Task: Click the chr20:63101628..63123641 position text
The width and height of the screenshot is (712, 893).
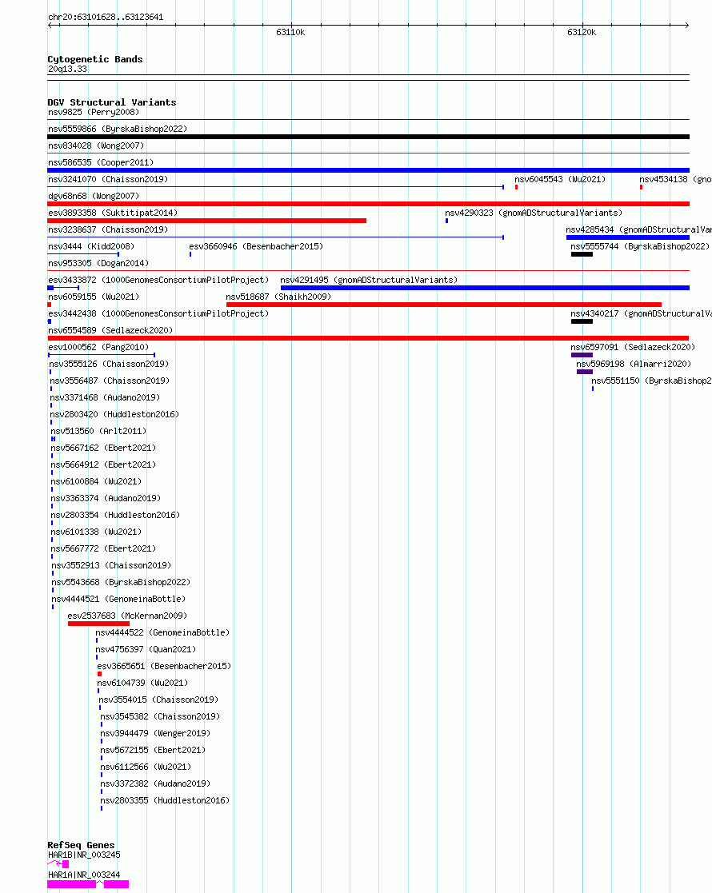Action: pyautogui.click(x=106, y=17)
